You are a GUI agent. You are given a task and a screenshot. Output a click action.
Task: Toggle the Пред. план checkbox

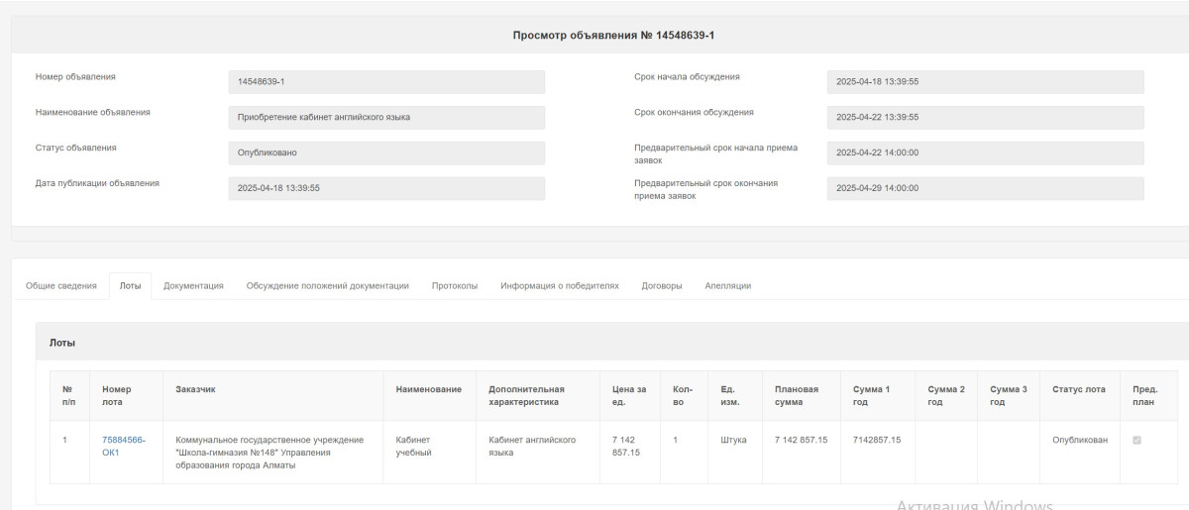1136,440
